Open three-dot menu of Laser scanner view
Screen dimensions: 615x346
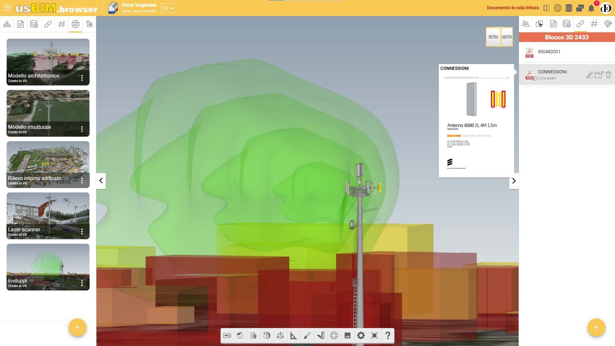(x=82, y=232)
